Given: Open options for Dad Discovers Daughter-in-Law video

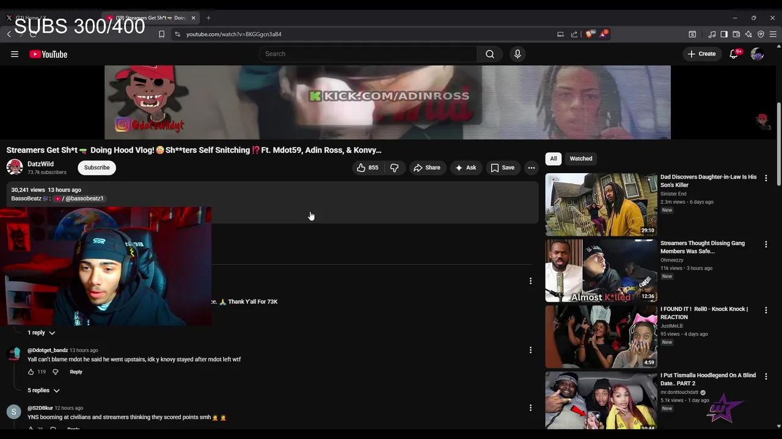Looking at the screenshot, I should [766, 178].
